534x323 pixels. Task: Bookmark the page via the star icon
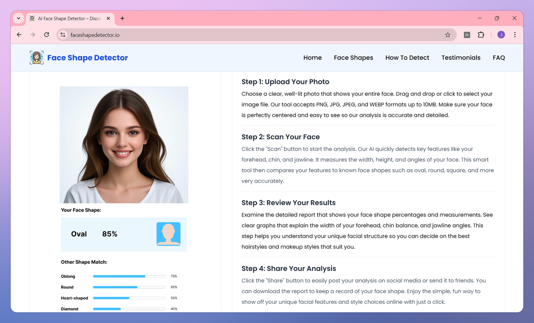(448, 34)
